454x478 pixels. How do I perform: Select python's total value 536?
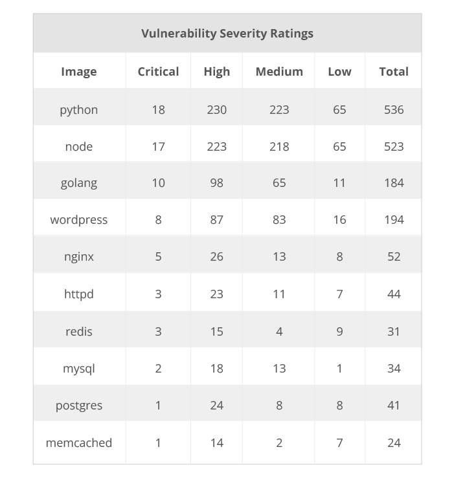(x=394, y=109)
